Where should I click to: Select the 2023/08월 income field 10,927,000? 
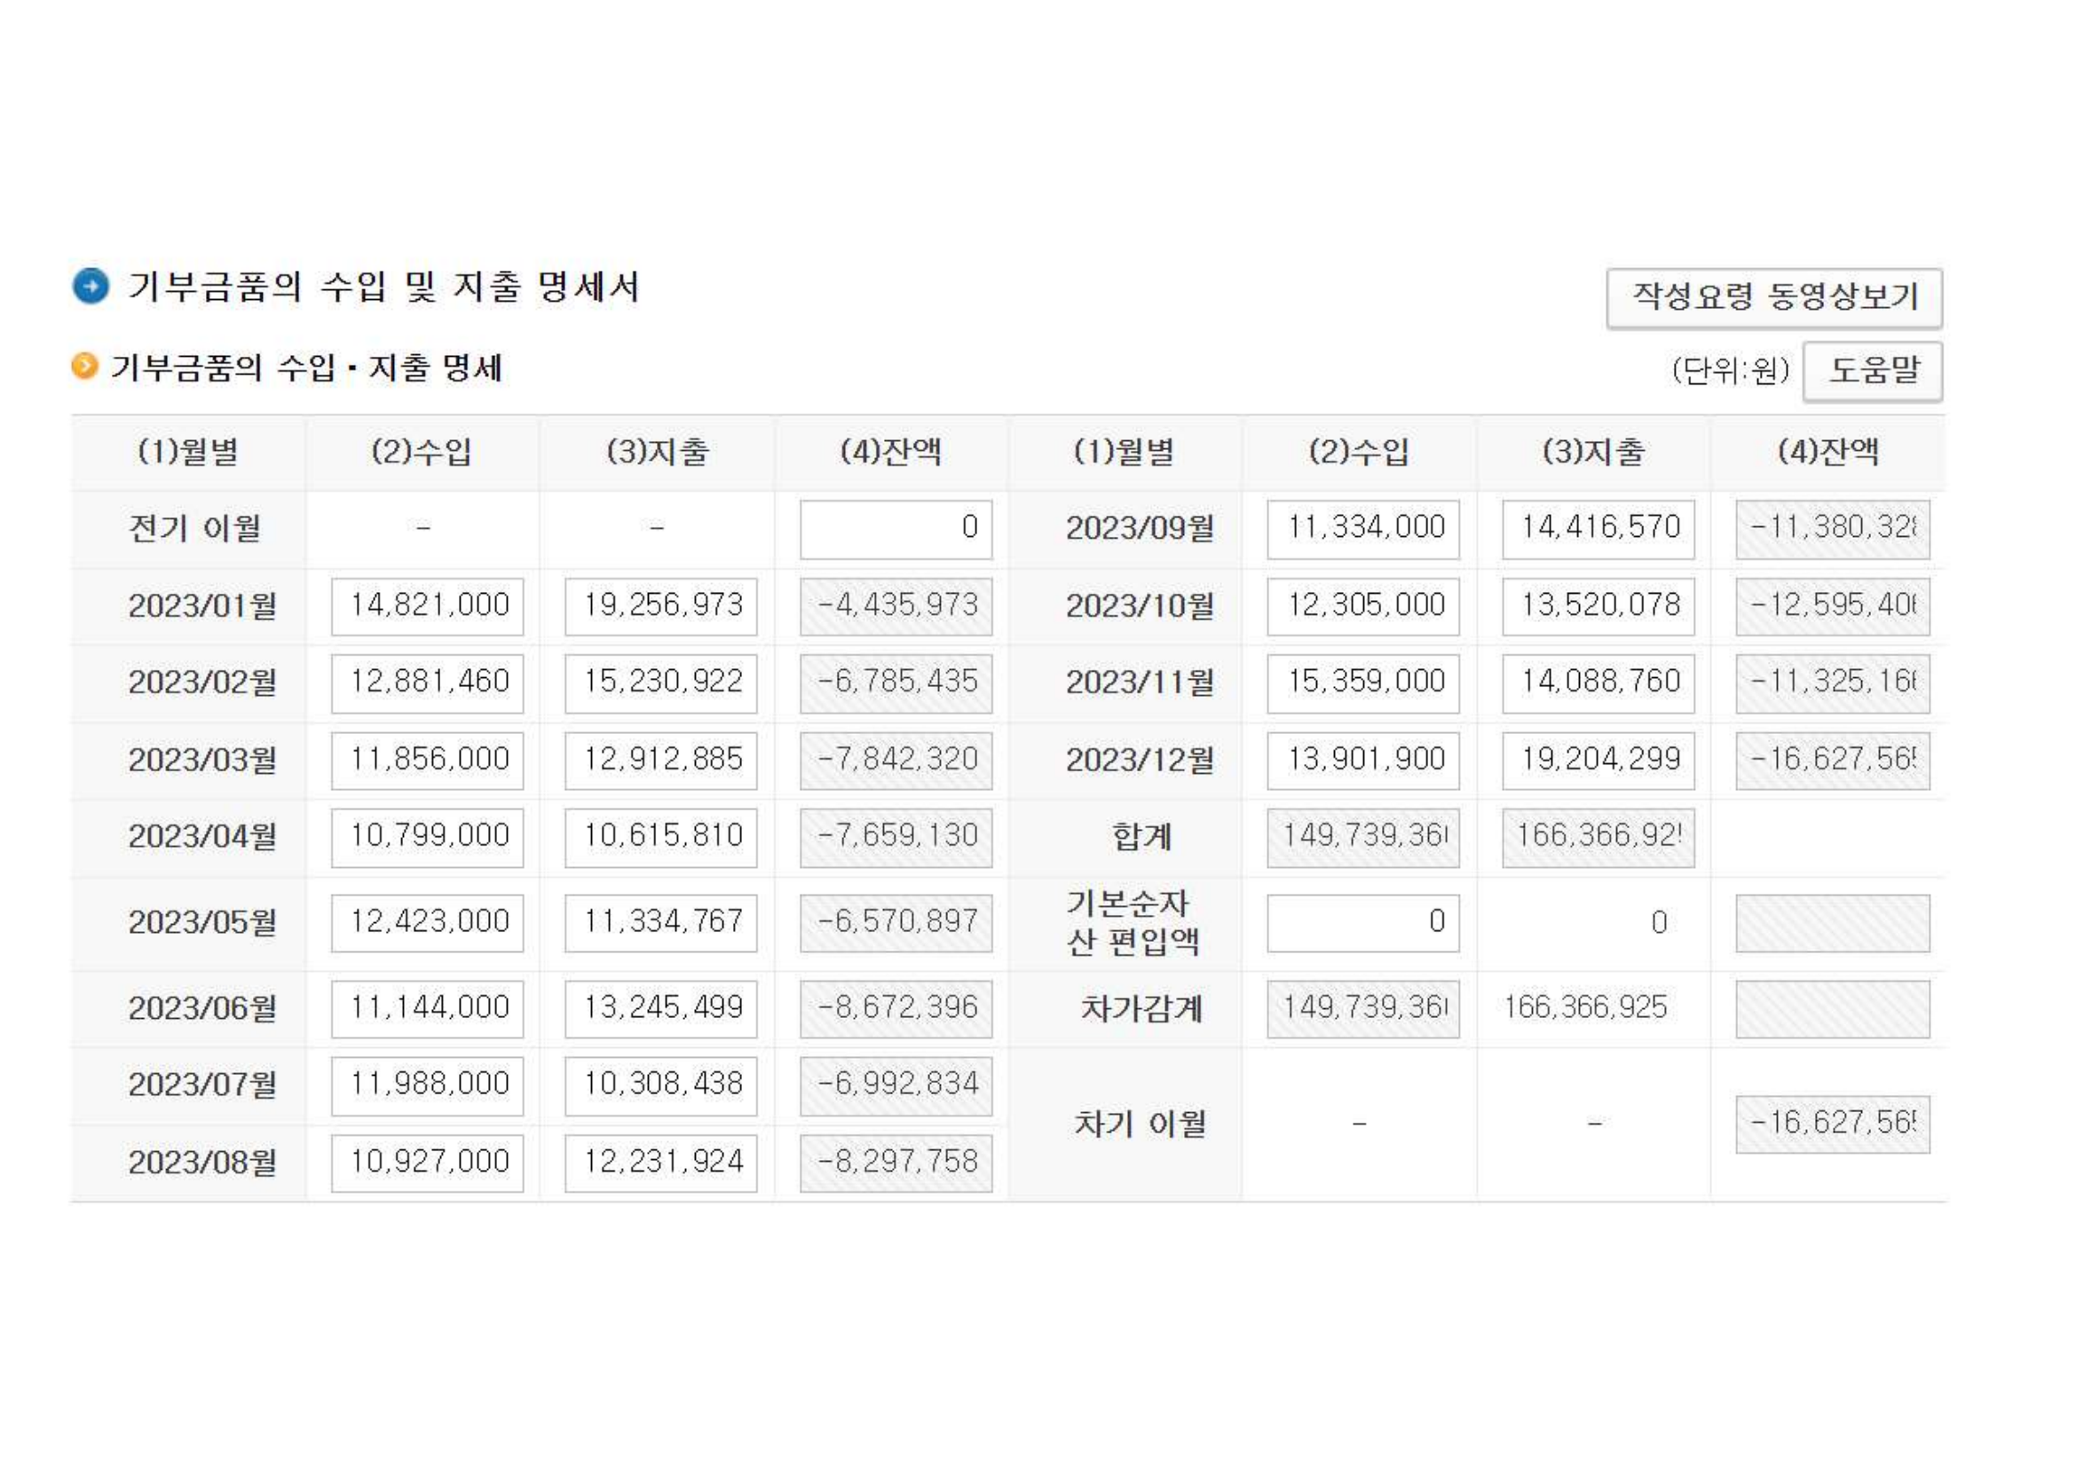coord(427,1163)
